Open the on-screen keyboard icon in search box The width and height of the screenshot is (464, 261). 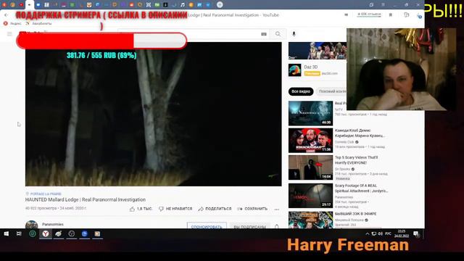point(264,34)
